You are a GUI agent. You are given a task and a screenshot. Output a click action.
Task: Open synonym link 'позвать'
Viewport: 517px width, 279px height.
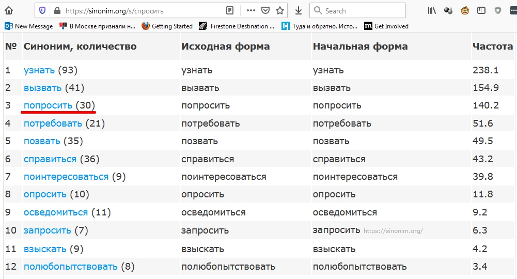(x=42, y=141)
